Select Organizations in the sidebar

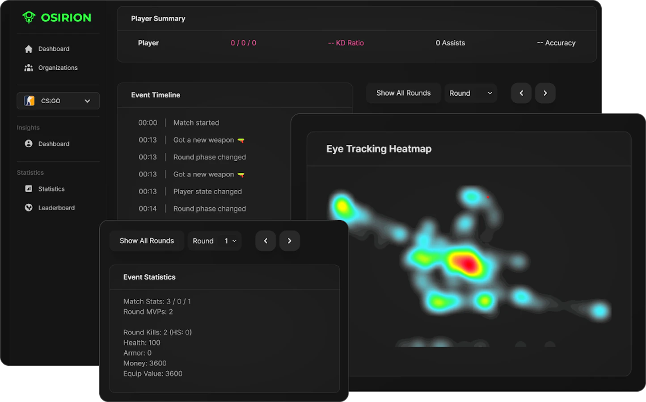click(58, 67)
